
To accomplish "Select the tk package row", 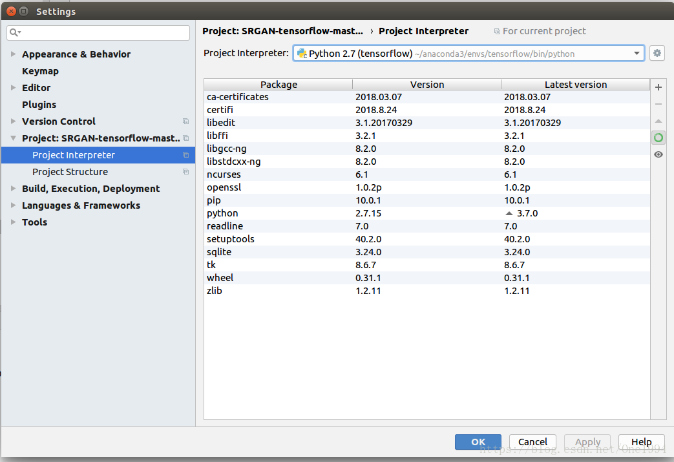I will coord(427,264).
